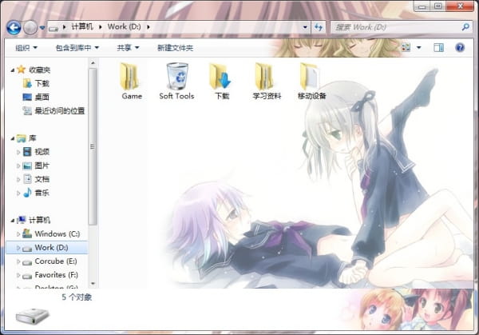Expand the Windows (C:) drive arrow
This screenshot has height=335, width=479.
click(x=18, y=234)
